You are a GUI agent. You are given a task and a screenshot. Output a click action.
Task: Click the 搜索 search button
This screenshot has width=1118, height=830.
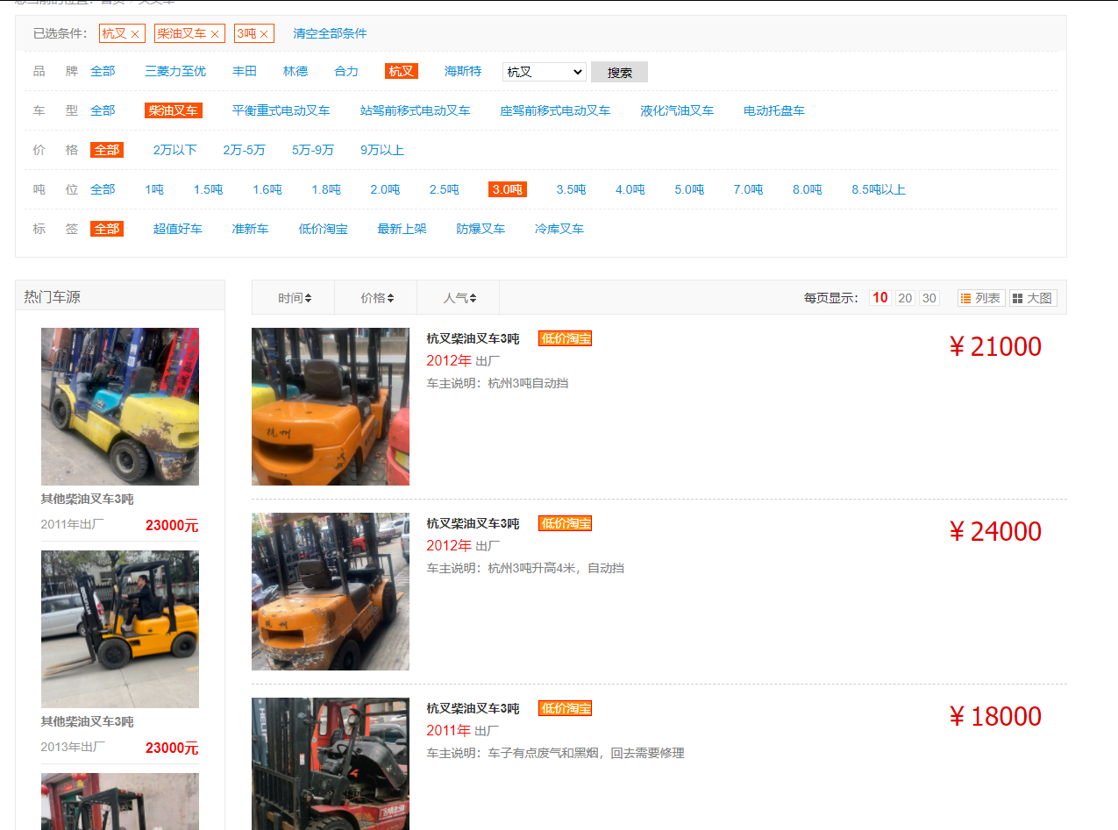pyautogui.click(x=618, y=71)
